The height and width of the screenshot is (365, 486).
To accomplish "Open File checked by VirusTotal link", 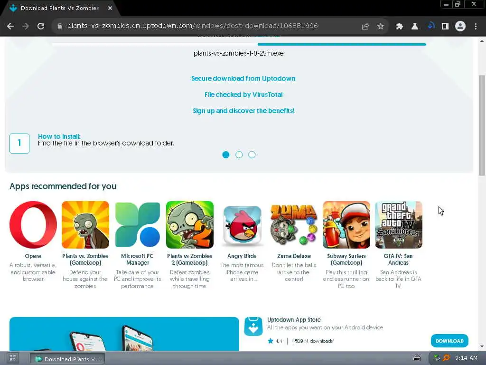I will click(243, 95).
